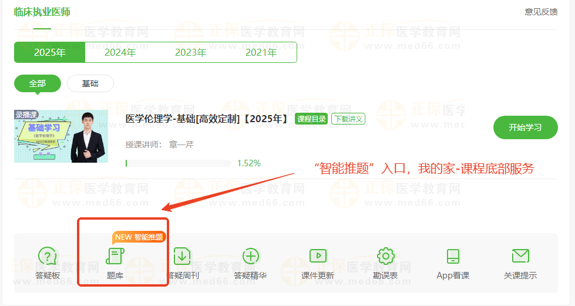Select the 2023年 year tab
The width and height of the screenshot is (575, 306).
191,52
